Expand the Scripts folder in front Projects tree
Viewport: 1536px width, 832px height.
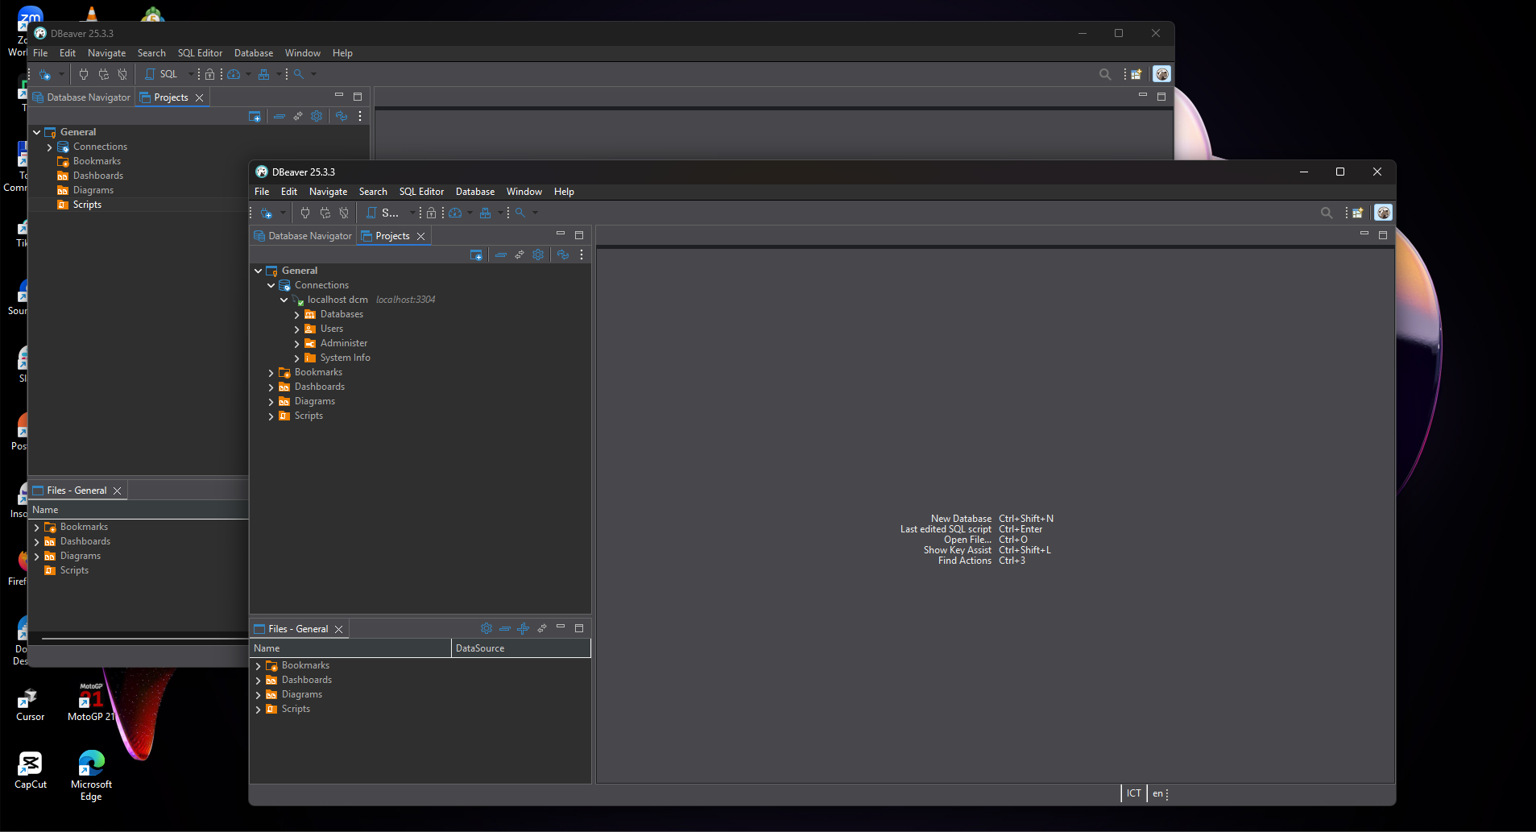pyautogui.click(x=271, y=416)
